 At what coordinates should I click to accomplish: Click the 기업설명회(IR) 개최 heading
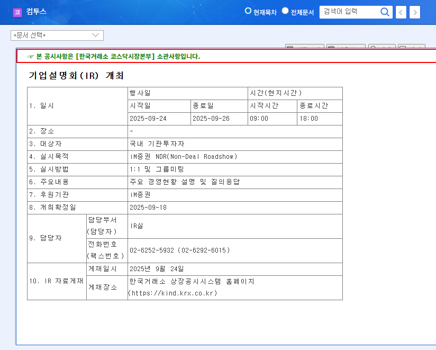click(x=76, y=75)
